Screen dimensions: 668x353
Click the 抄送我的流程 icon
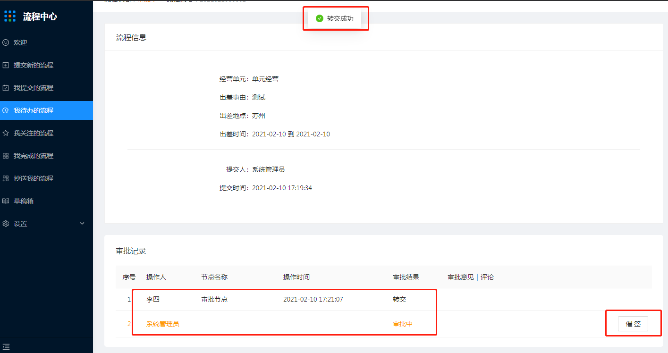[x=6, y=178]
